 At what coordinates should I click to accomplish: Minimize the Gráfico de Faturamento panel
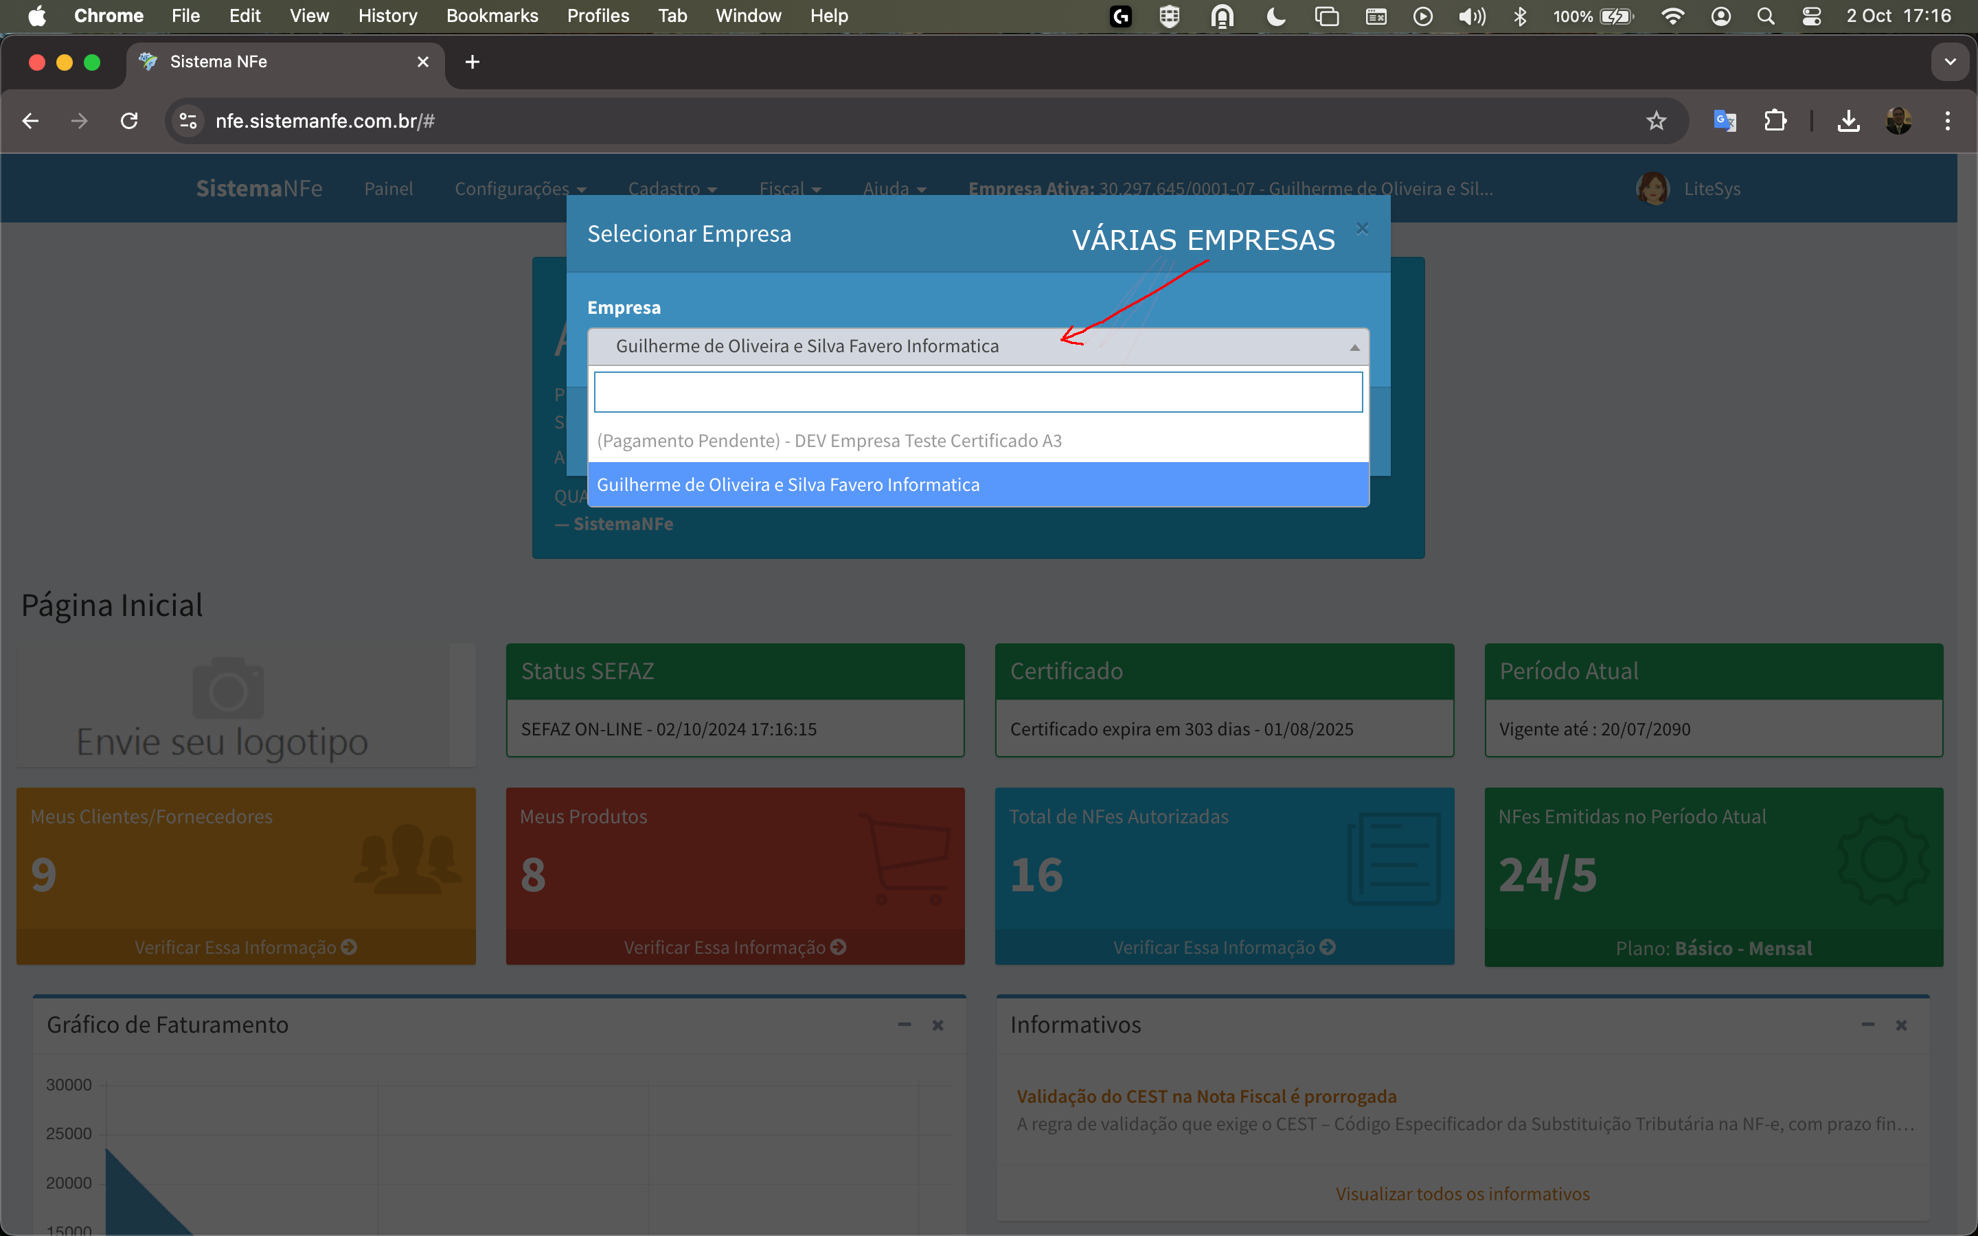pos(904,1025)
